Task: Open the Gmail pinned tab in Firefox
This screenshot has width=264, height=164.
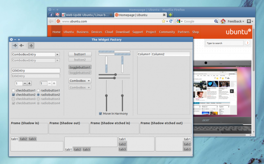Action: (57, 15)
